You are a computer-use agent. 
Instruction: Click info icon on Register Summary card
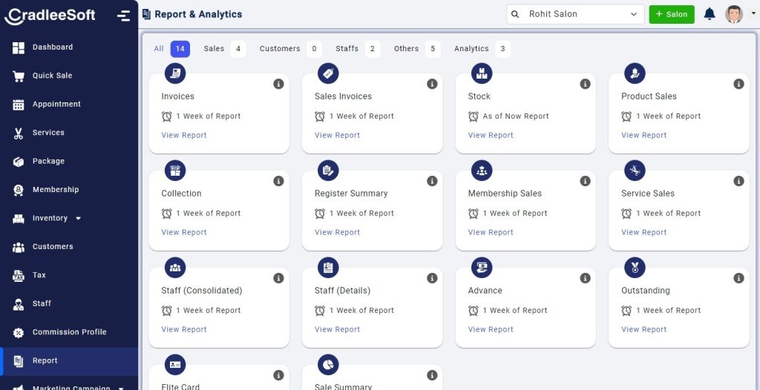(432, 181)
